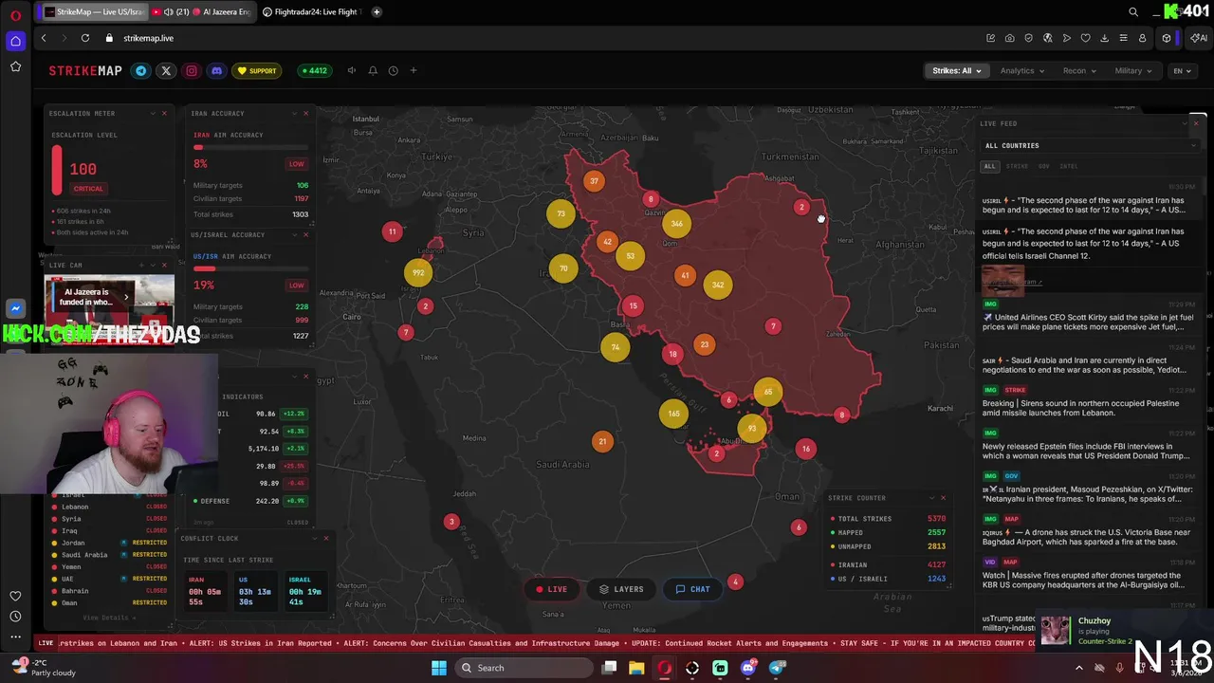The width and height of the screenshot is (1214, 683).
Task: Collapse the Conflict Clock panel chevron
Action: pyautogui.click(x=314, y=539)
